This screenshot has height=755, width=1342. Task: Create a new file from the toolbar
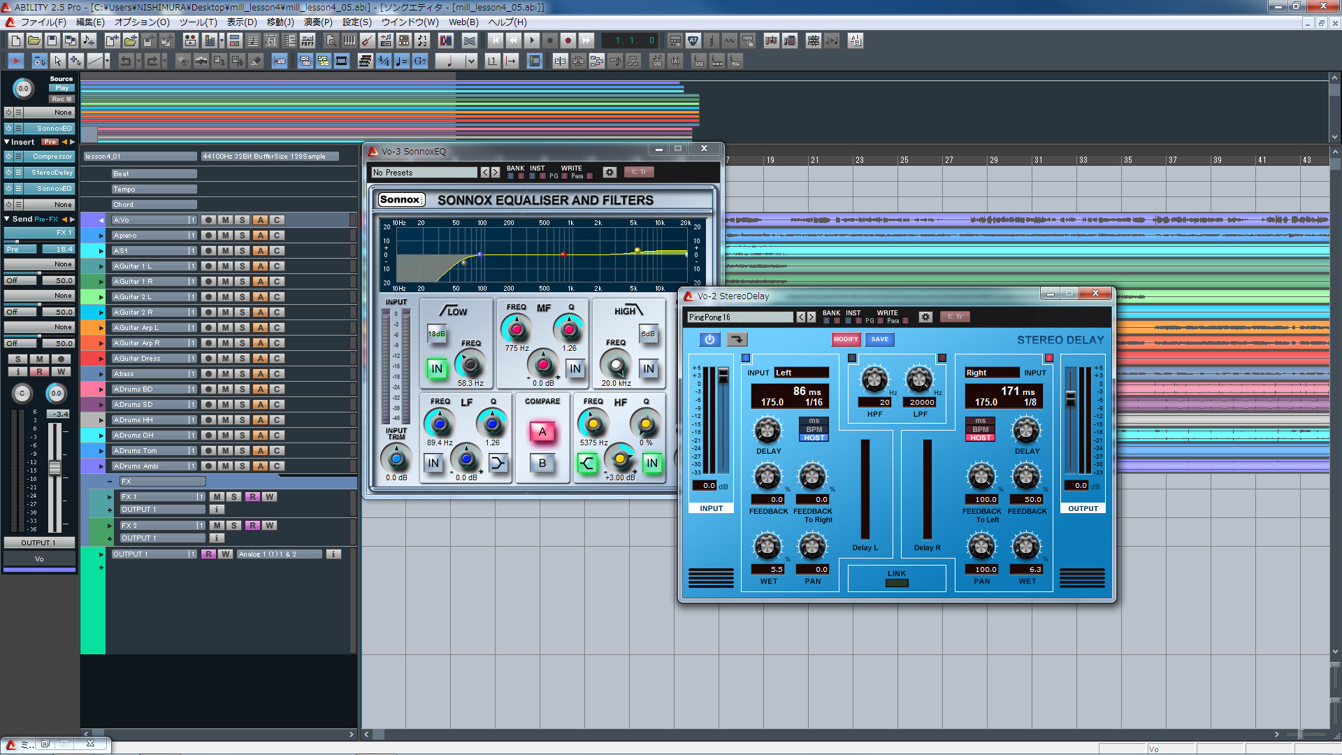15,41
